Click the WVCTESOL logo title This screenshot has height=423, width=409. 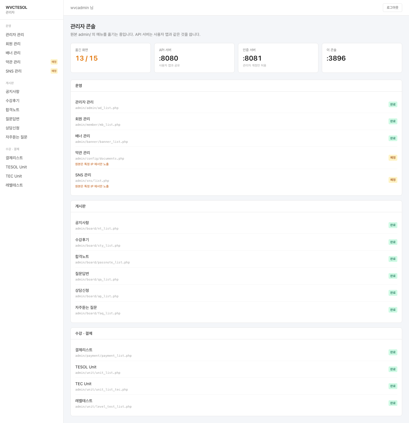click(x=16, y=7)
